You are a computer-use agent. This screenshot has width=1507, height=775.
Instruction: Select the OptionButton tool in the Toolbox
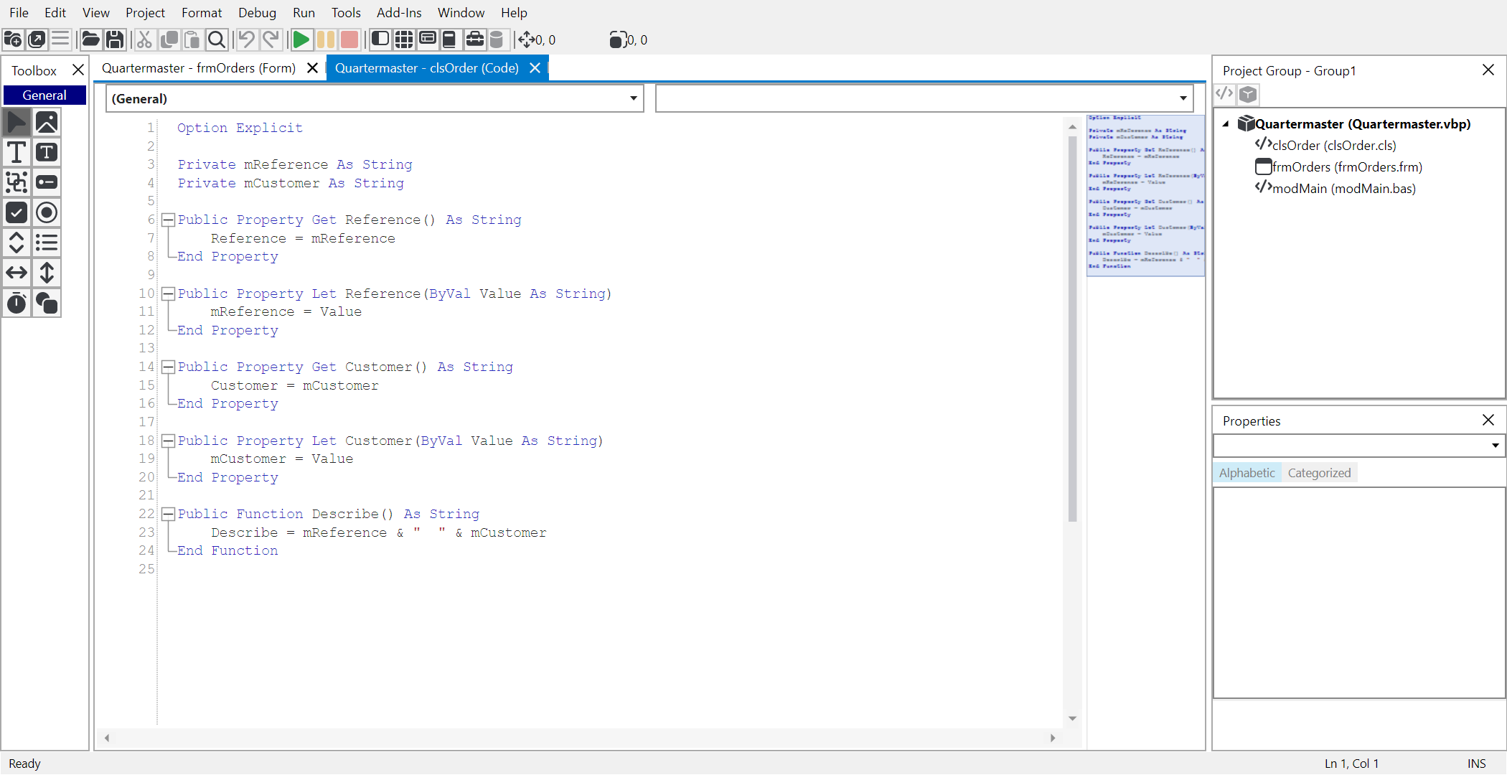pos(47,213)
